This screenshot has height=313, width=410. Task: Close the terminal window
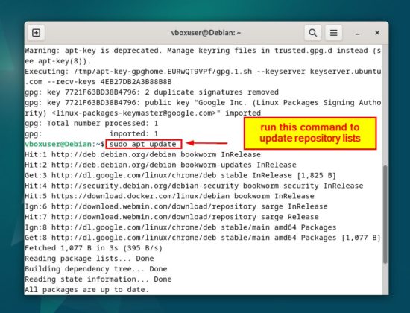377,33
